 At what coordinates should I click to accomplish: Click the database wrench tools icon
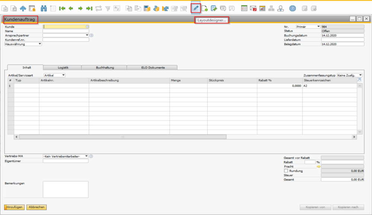tap(214, 9)
